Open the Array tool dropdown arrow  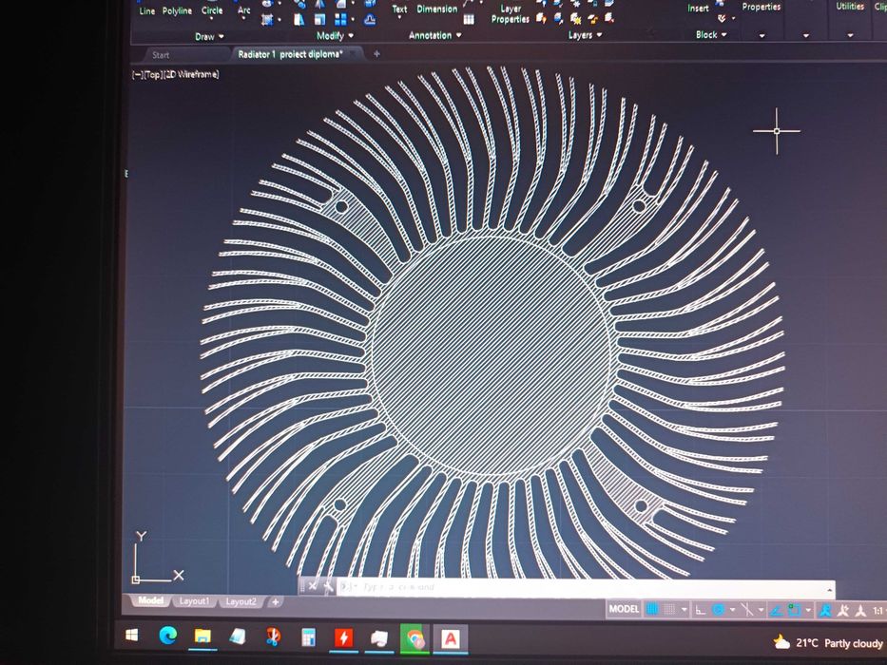(354, 20)
